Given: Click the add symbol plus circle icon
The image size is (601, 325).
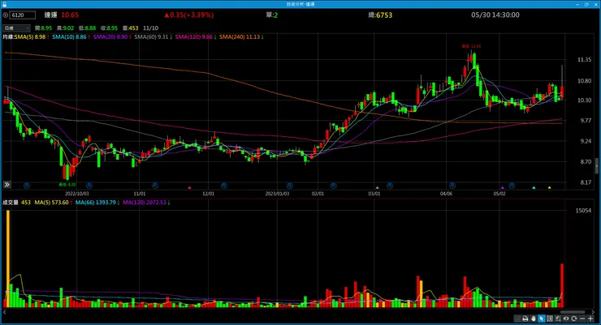Looking at the screenshot, I should pyautogui.click(x=6, y=15).
